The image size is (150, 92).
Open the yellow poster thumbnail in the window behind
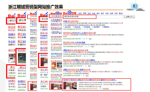[x=54, y=65]
